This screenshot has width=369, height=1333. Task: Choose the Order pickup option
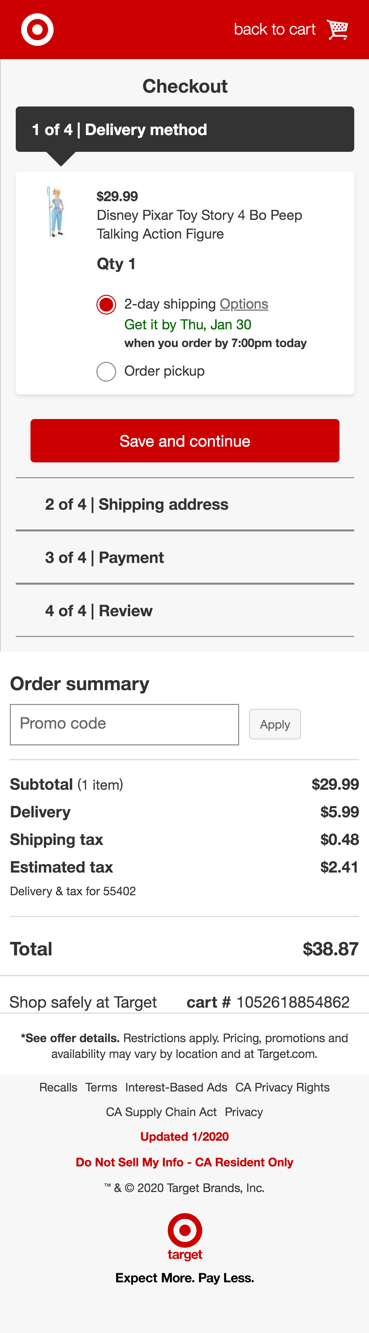coord(106,372)
